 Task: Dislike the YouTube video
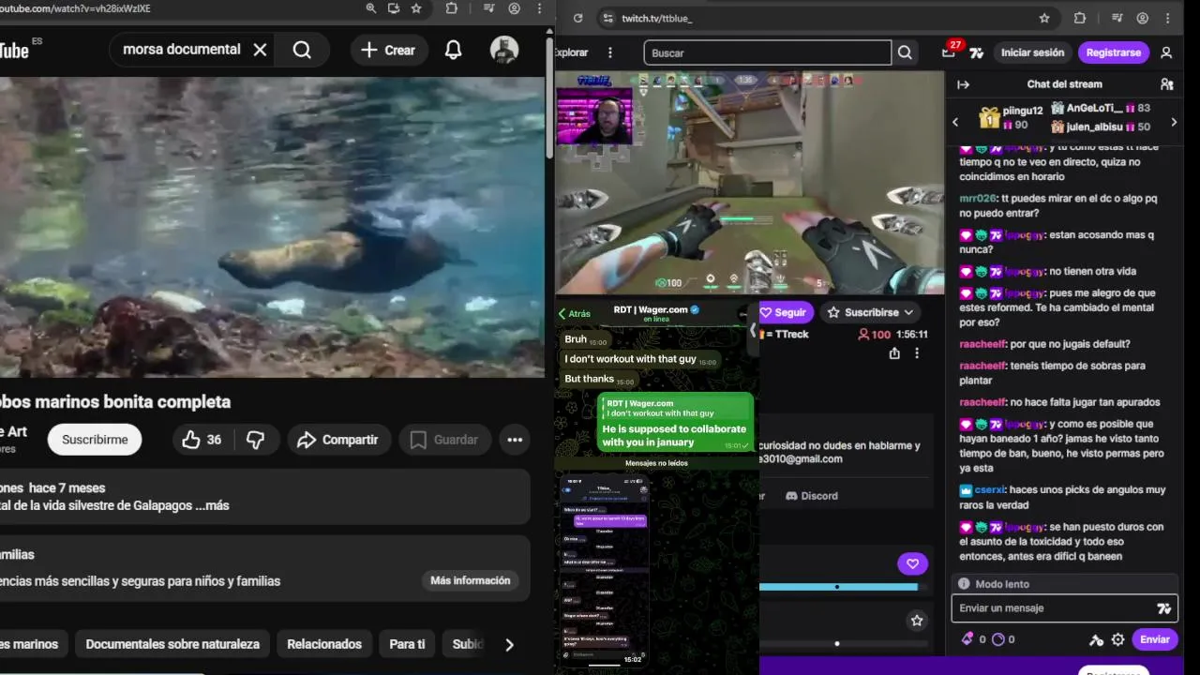[255, 440]
